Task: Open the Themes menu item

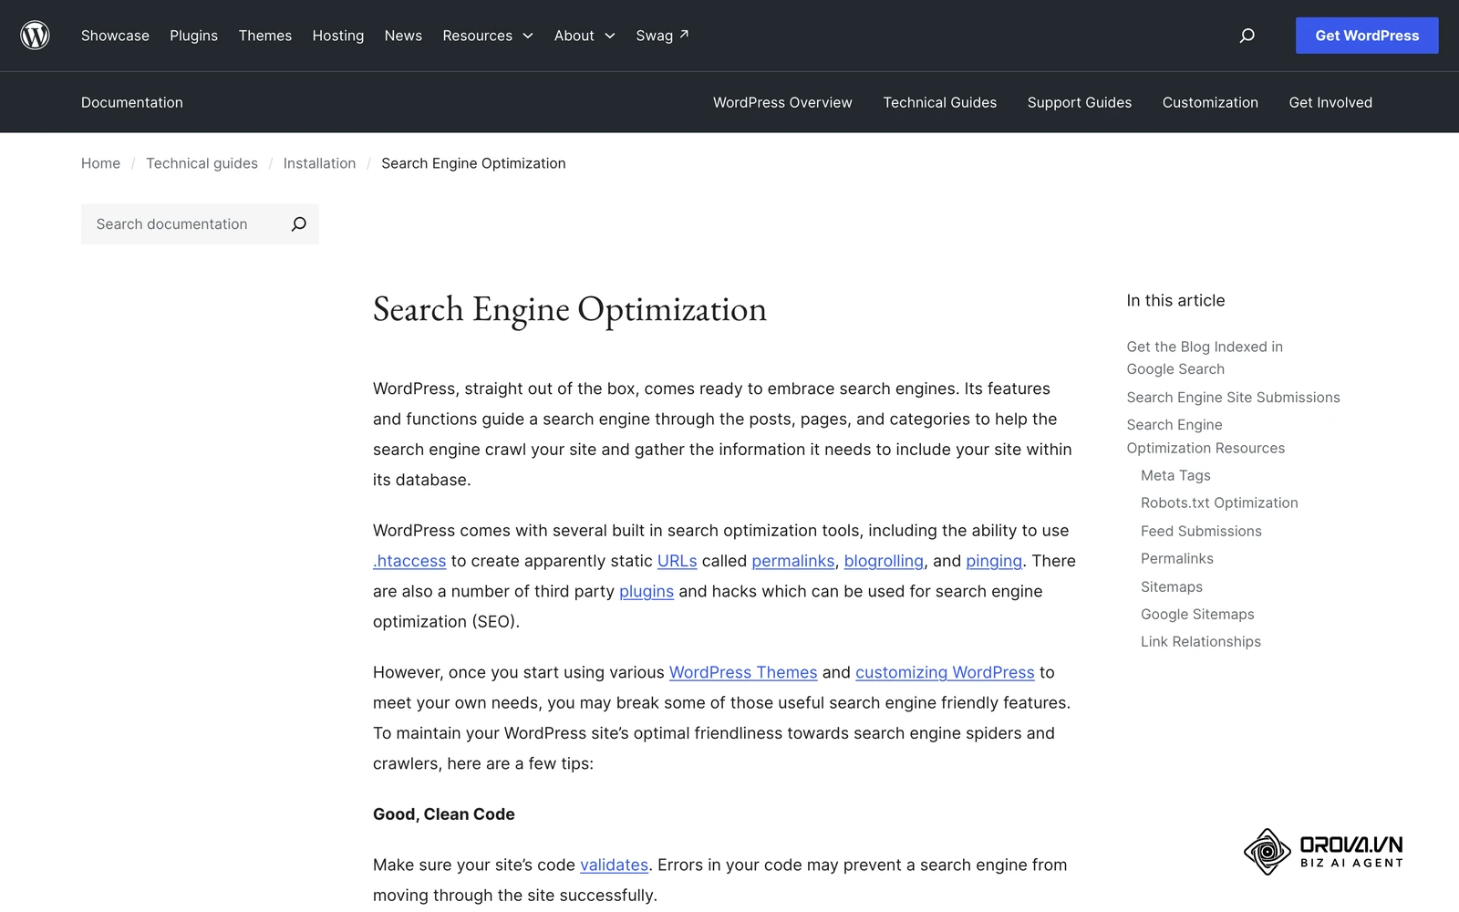Action: tap(265, 36)
